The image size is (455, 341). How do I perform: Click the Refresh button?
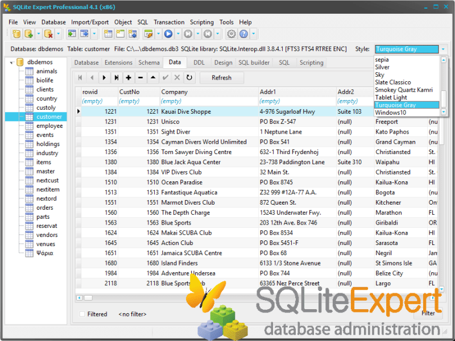point(222,78)
